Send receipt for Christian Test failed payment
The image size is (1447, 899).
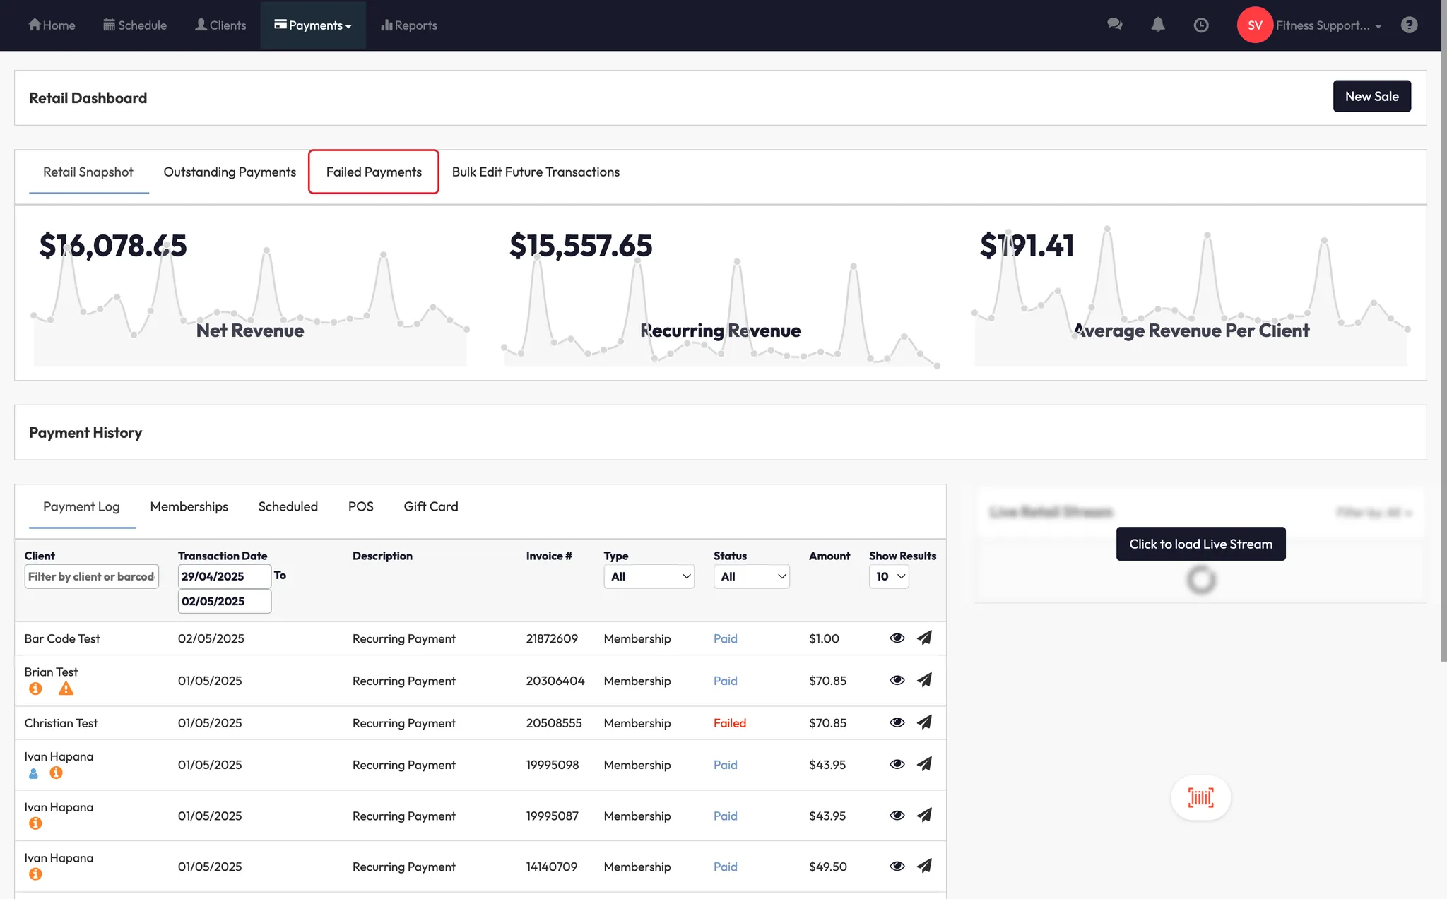pyautogui.click(x=924, y=722)
